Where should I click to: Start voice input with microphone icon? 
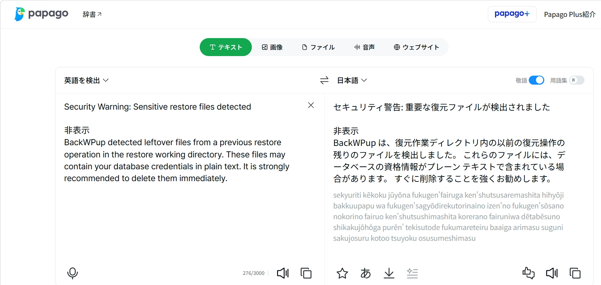tap(73, 273)
